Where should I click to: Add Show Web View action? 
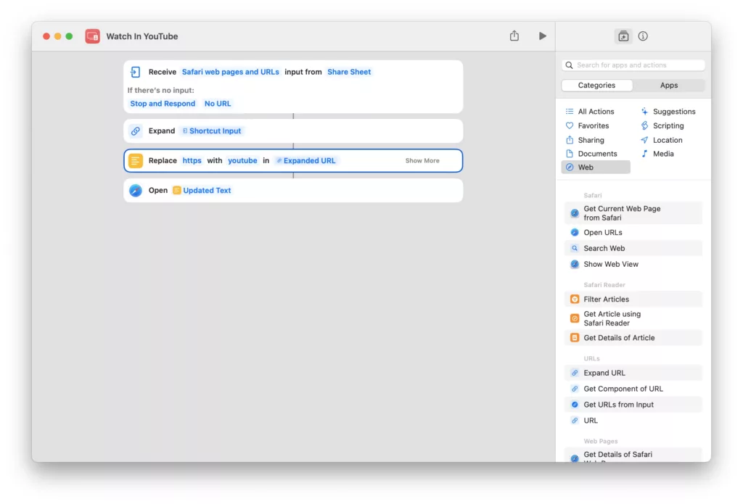click(633, 264)
